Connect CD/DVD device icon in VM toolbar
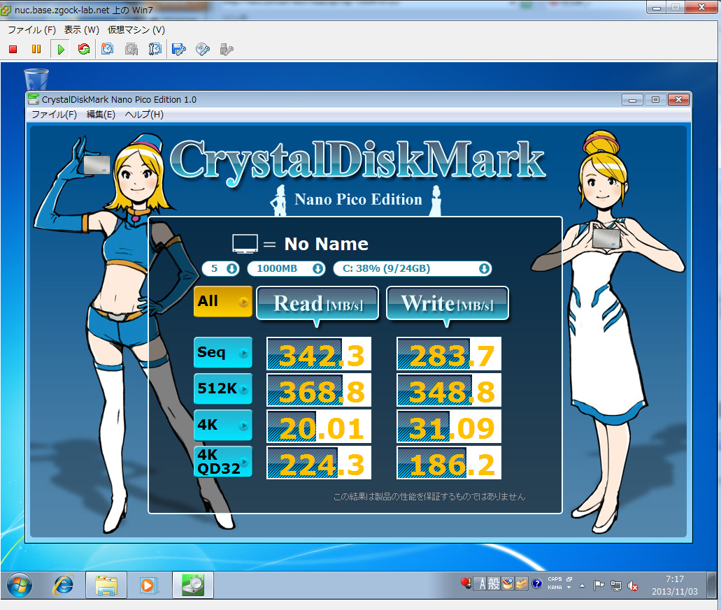721x610 pixels. click(x=202, y=49)
